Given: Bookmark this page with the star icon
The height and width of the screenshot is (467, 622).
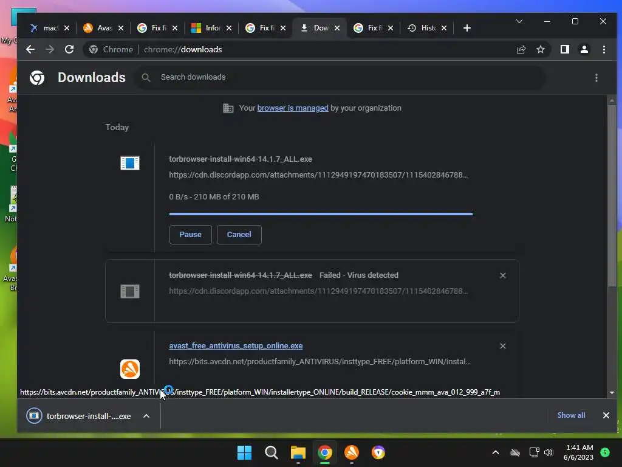Looking at the screenshot, I should pos(540,49).
